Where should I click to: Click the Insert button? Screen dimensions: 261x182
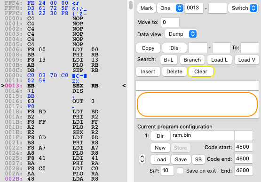click(x=148, y=71)
